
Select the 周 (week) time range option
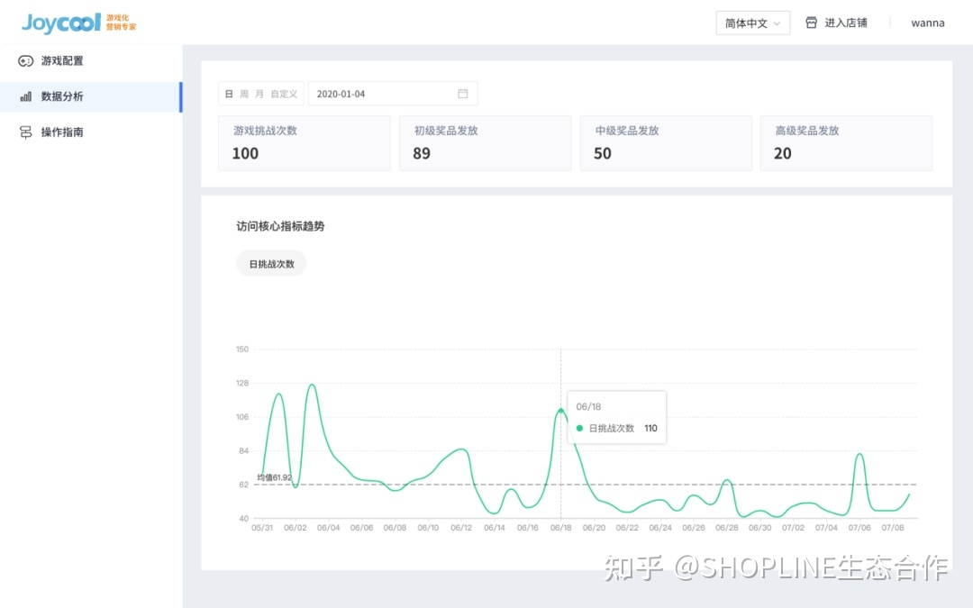click(244, 94)
